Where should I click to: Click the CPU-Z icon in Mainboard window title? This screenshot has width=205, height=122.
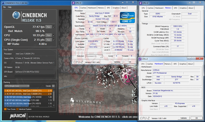pos(140,59)
